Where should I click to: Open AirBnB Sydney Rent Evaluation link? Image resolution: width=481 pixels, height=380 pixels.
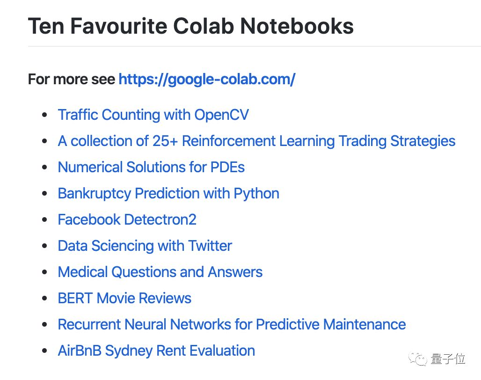(x=156, y=351)
